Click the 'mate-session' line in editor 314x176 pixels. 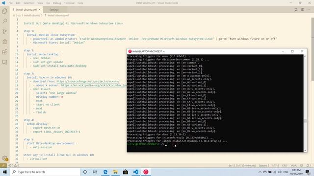pos(42,147)
